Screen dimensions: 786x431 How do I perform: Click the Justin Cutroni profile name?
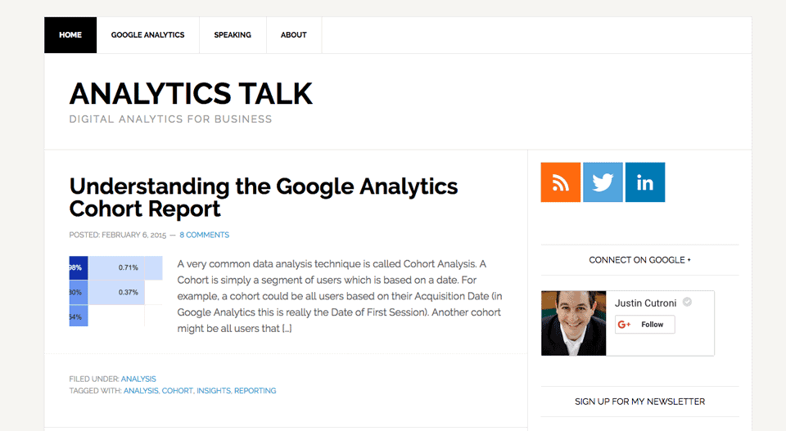[x=647, y=303]
